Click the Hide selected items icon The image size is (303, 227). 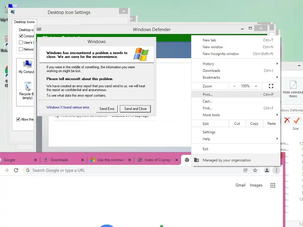pos(293,85)
